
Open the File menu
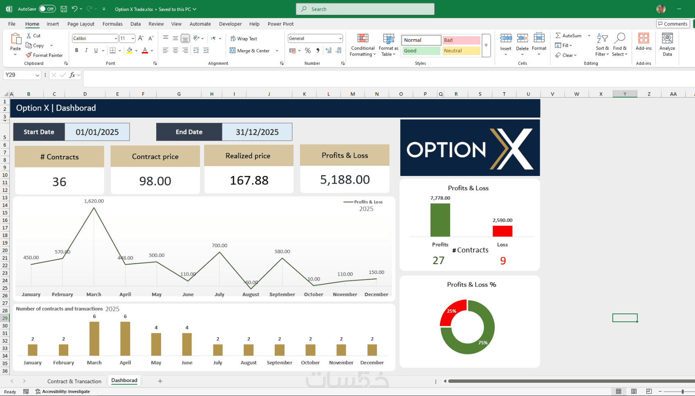point(12,24)
